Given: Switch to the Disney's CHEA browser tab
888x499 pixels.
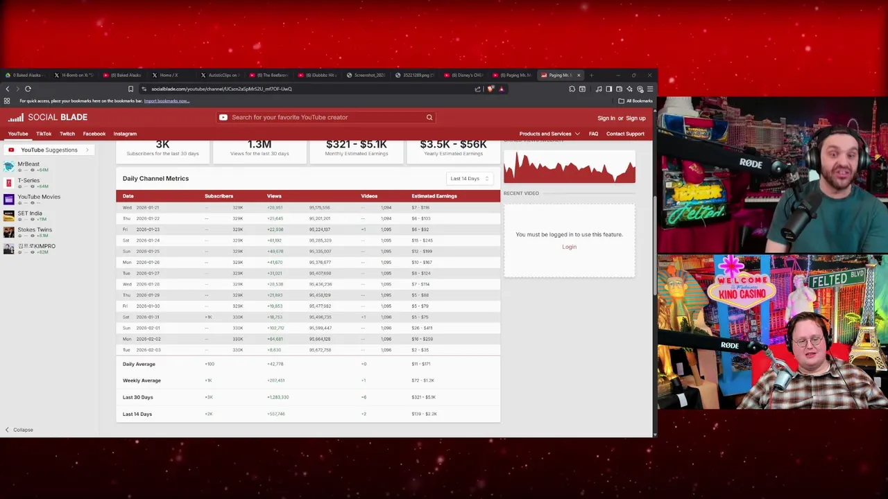Looking at the screenshot, I should click(x=466, y=75).
